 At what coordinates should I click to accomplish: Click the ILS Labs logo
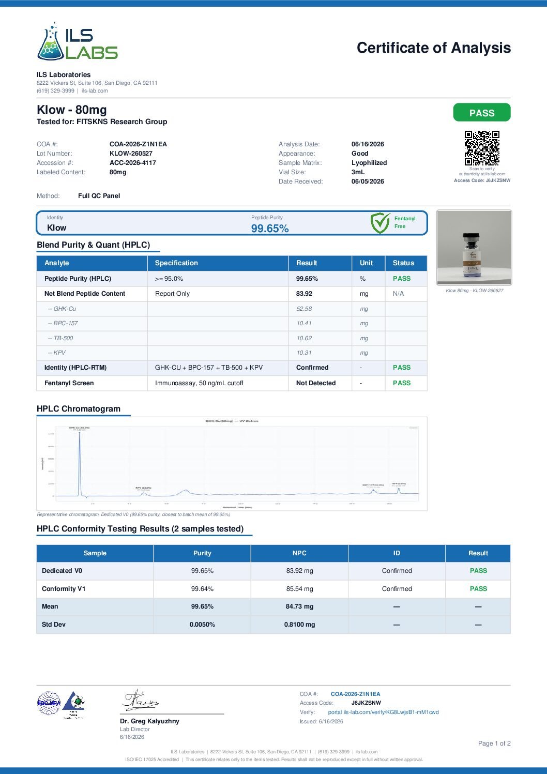coord(77,41)
